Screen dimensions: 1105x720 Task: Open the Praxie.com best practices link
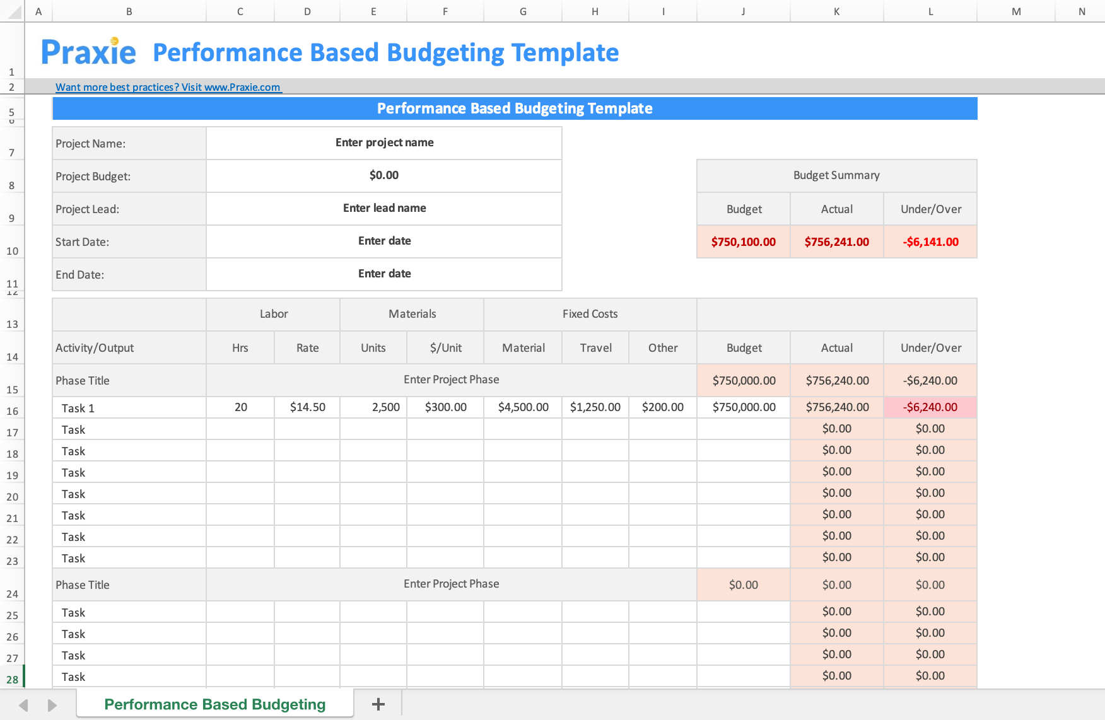point(168,87)
